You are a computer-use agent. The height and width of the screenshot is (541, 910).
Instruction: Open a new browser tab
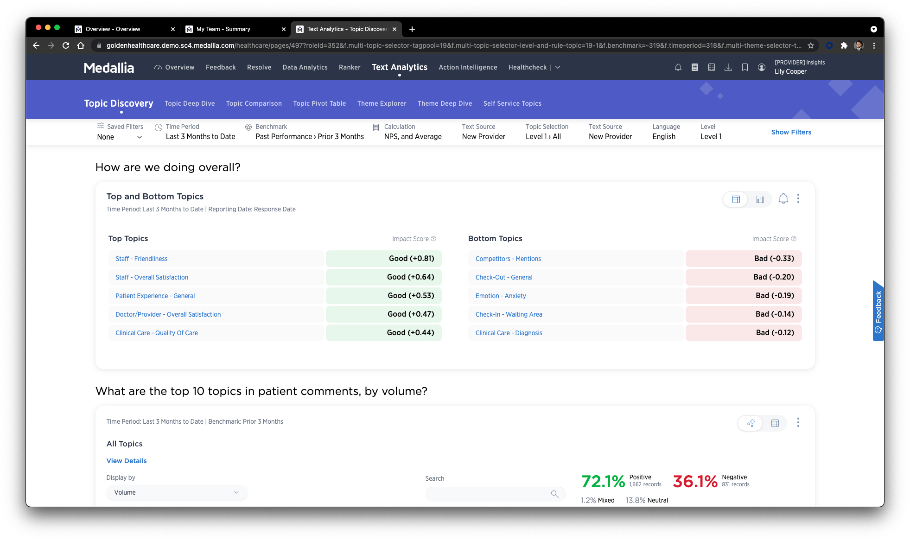412,29
